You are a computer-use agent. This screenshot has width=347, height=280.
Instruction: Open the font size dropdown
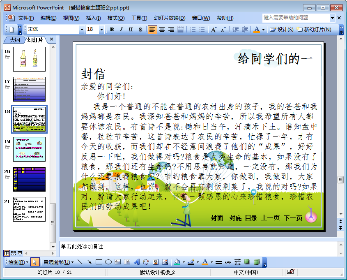click(101, 30)
